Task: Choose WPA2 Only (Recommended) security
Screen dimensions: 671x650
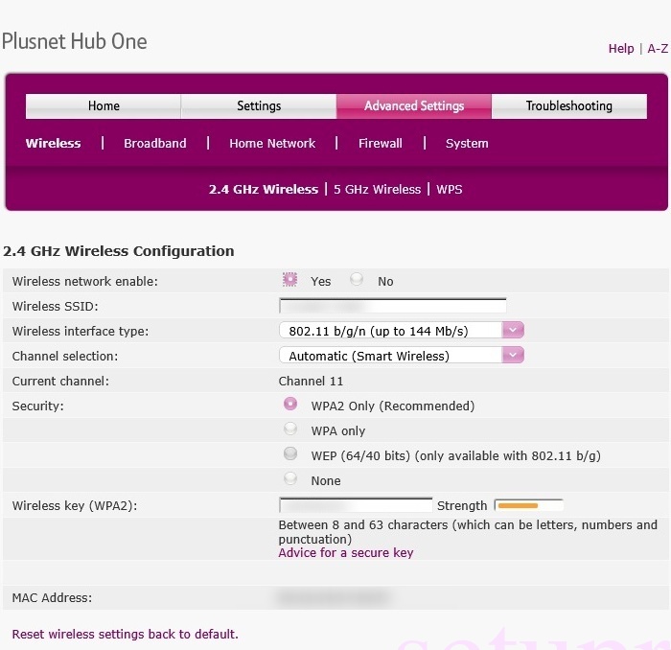Action: pos(290,404)
